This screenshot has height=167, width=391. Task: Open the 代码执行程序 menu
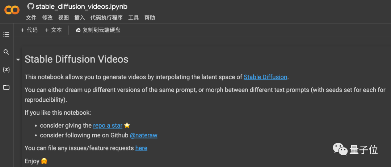[x=106, y=18]
